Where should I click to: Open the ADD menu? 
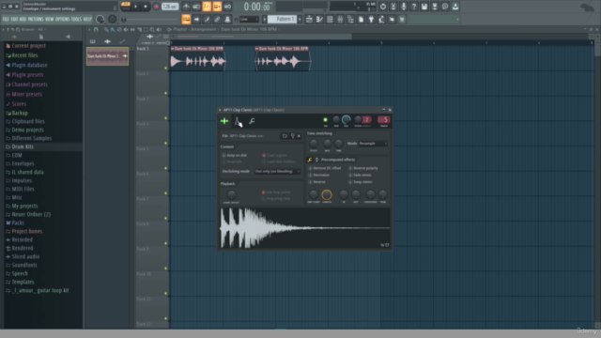point(23,19)
